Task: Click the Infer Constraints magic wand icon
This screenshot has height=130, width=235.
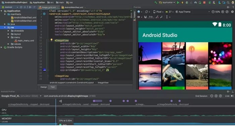Action: (161, 17)
